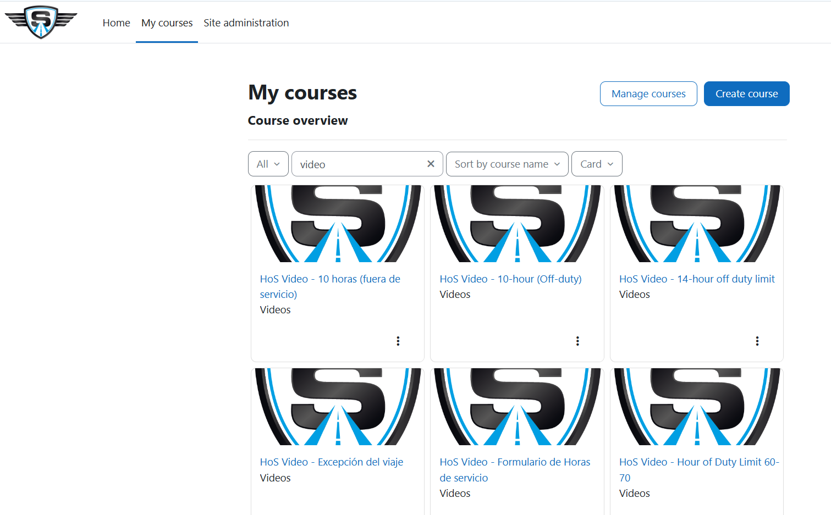Click Videos category under 10 horas course
This screenshot has width=831, height=515.
point(275,309)
